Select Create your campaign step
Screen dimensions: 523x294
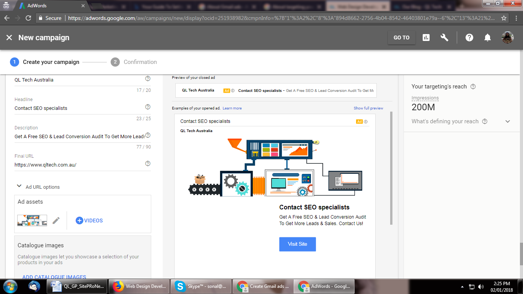pos(45,62)
